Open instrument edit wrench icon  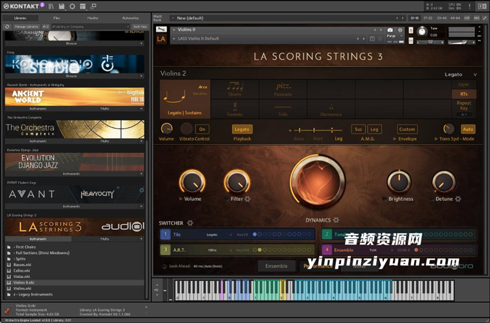pos(161,29)
